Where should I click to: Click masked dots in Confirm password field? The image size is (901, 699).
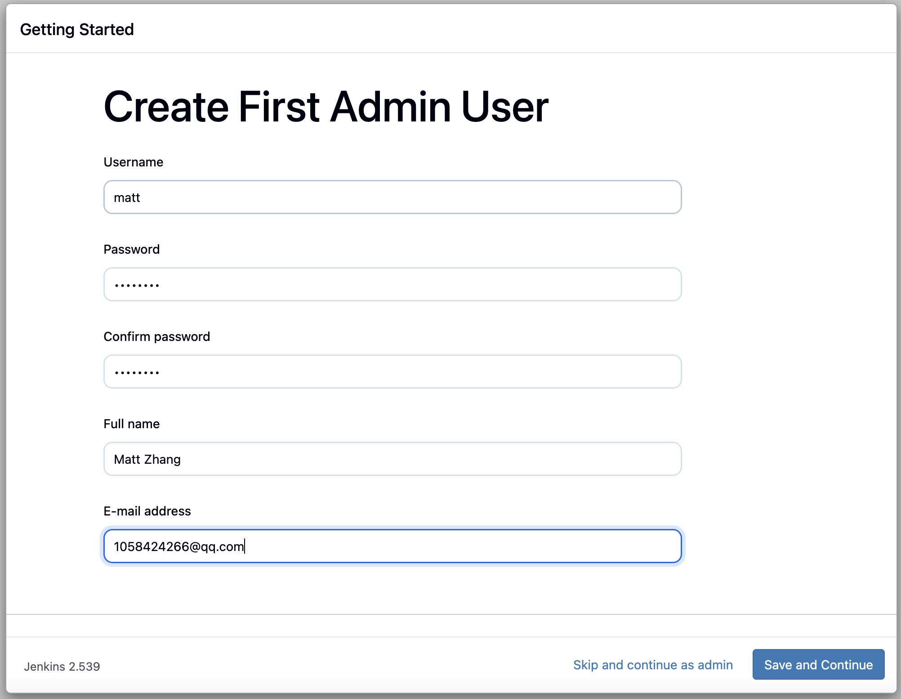coord(137,372)
